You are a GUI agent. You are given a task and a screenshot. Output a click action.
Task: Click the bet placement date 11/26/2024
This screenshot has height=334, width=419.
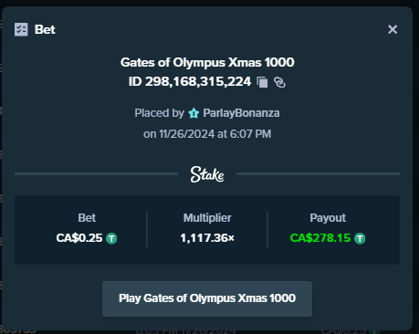187,134
